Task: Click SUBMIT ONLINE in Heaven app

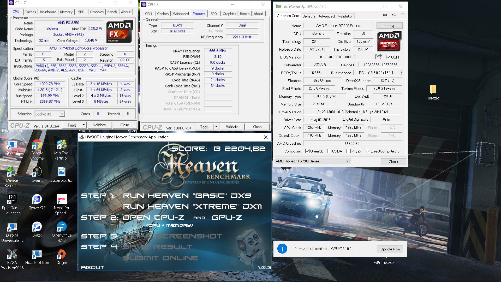Action: [160, 258]
